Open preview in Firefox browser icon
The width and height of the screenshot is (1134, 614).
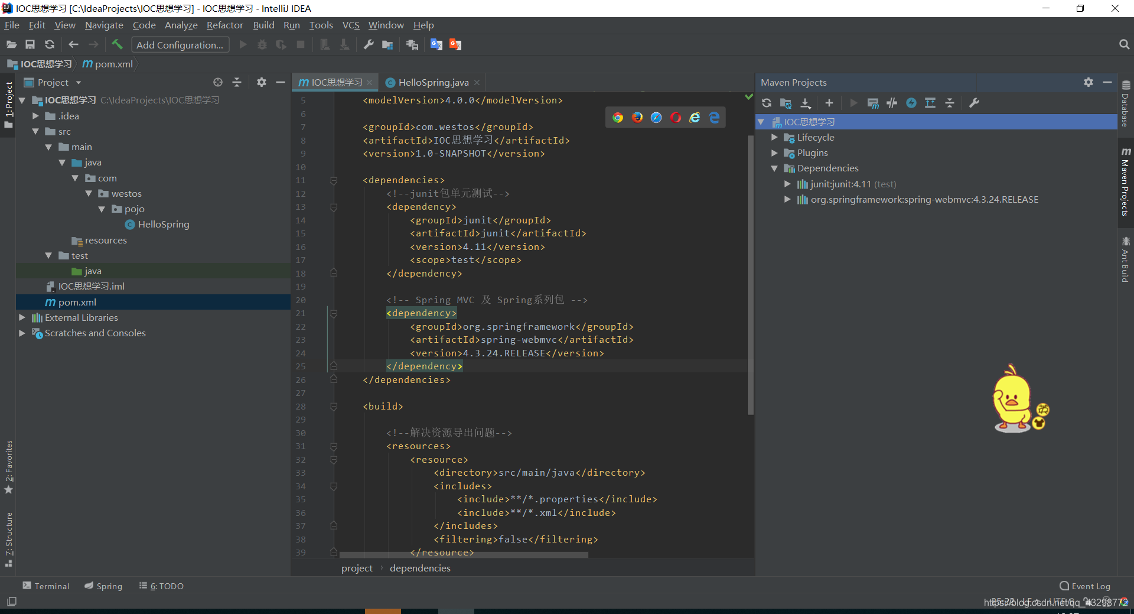pyautogui.click(x=637, y=118)
